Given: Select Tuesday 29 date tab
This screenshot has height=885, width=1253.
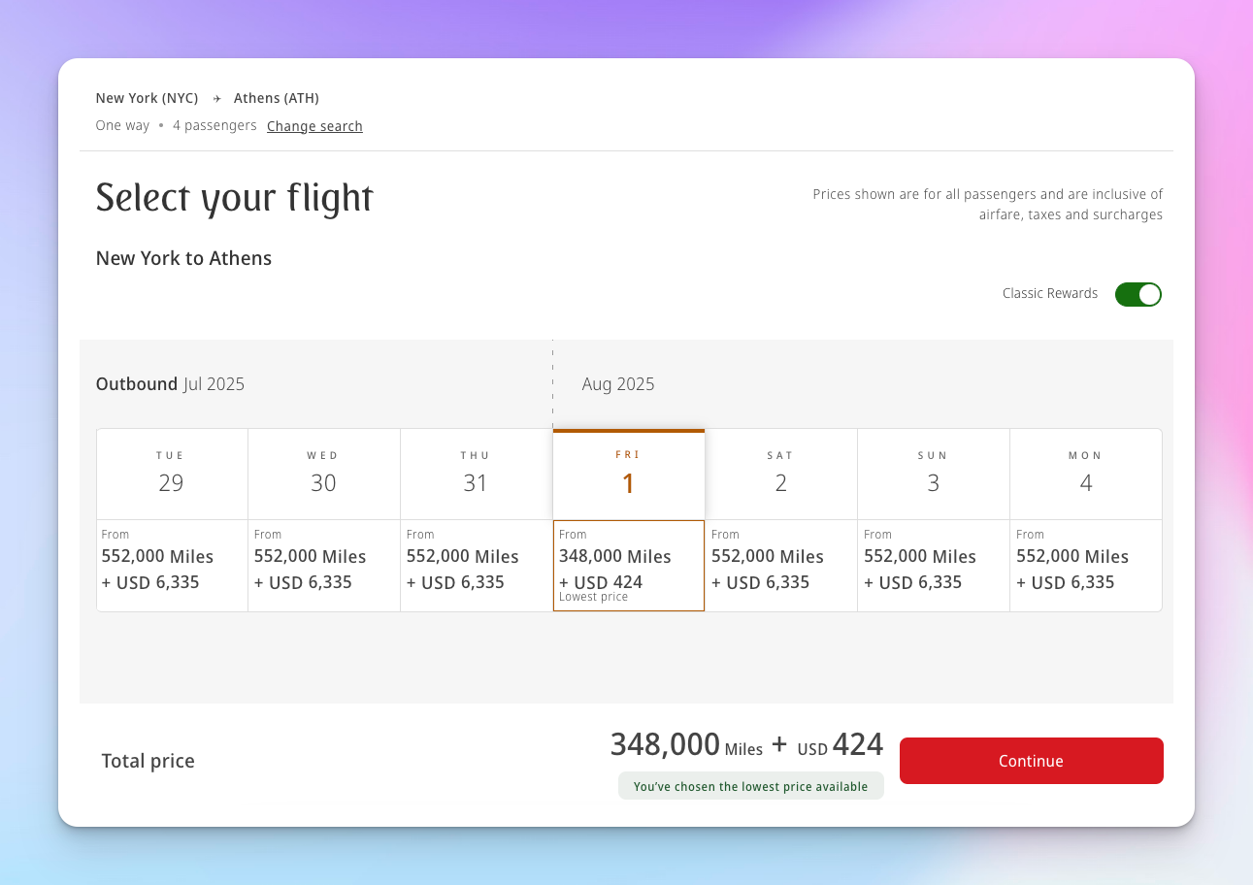Looking at the screenshot, I should pyautogui.click(x=172, y=475).
